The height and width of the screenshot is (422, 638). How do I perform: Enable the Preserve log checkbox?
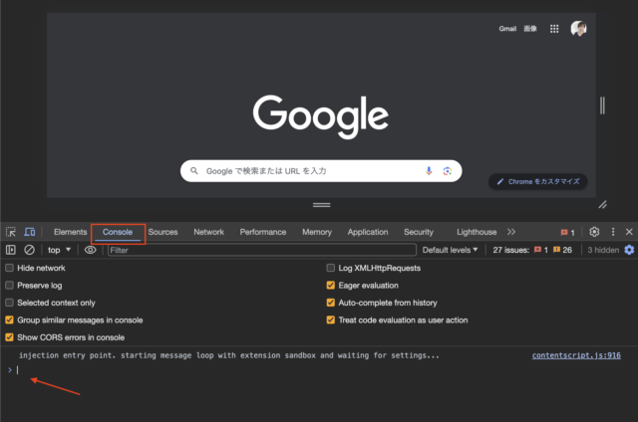coord(9,285)
